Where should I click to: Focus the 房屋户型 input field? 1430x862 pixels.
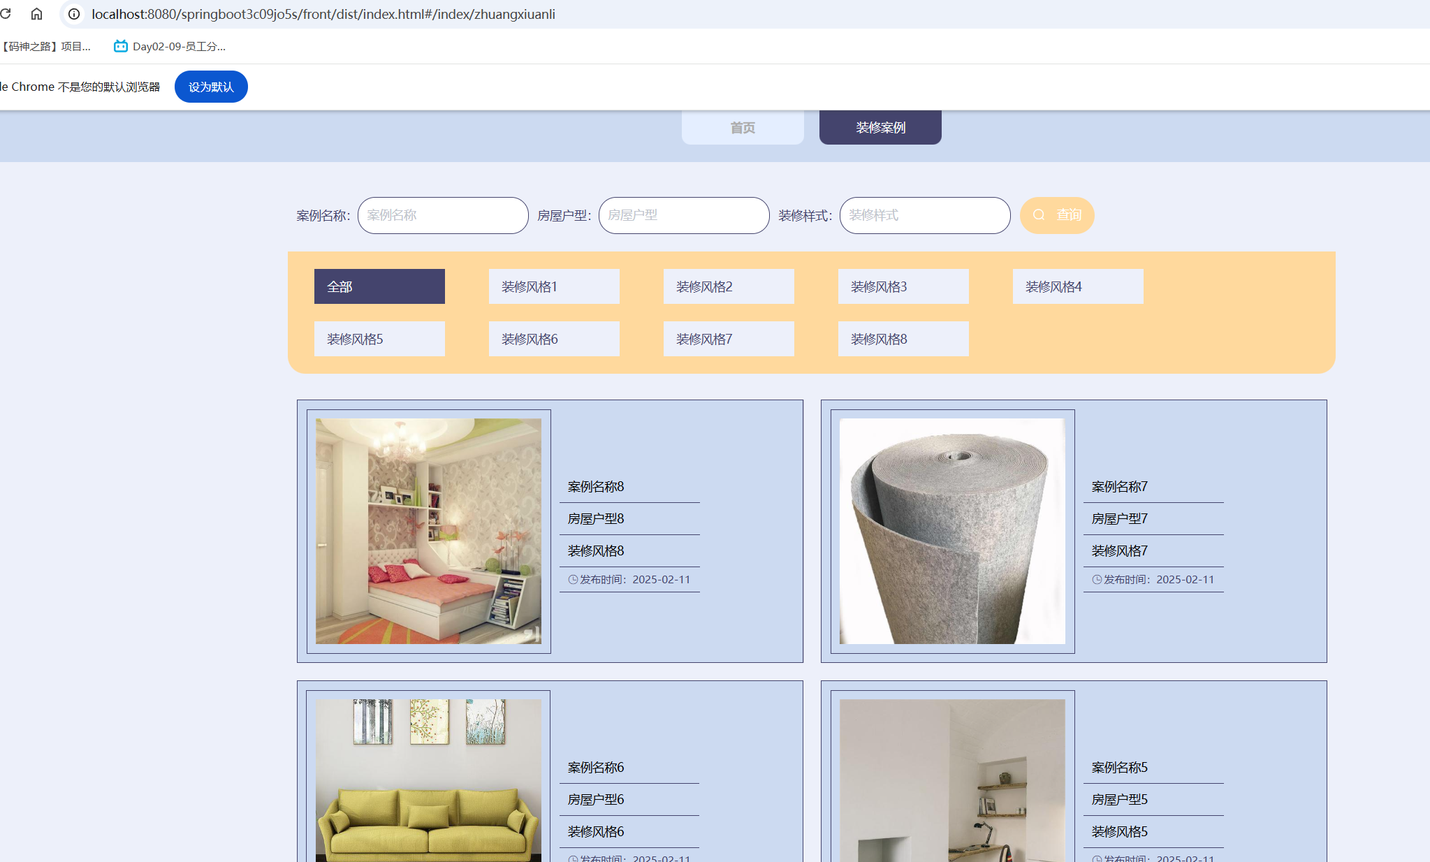coord(684,215)
